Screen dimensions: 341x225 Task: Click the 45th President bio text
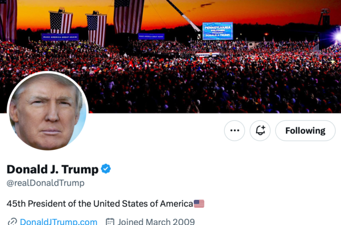point(100,204)
